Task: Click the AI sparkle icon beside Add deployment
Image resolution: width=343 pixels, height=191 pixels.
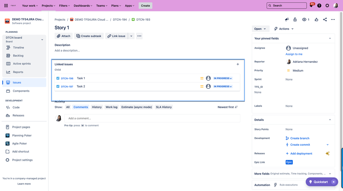Action: (x=328, y=153)
